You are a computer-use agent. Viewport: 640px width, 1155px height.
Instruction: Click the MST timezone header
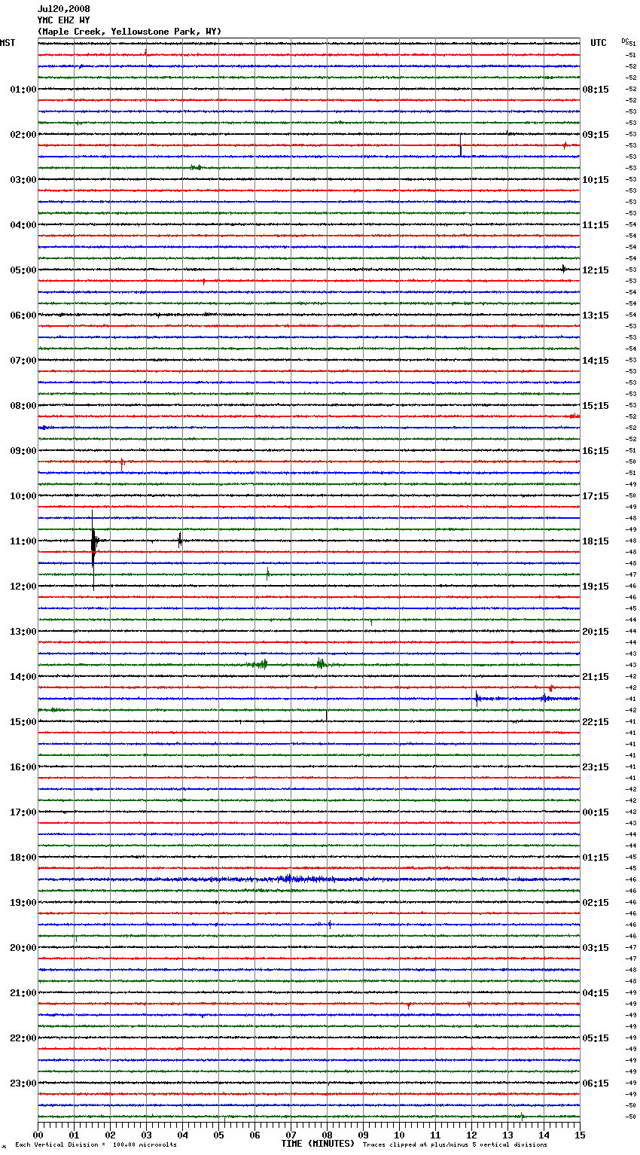8,43
